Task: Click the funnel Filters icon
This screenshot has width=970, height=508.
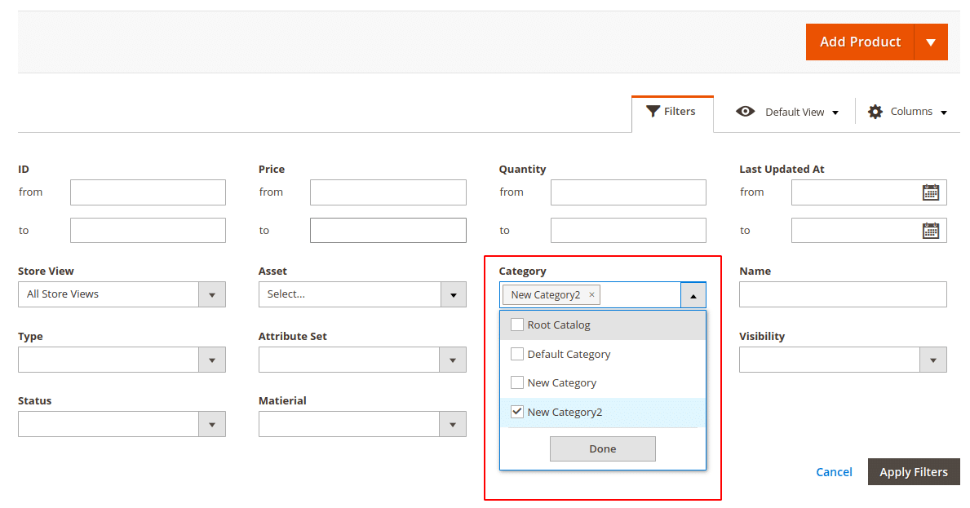Action: (653, 111)
